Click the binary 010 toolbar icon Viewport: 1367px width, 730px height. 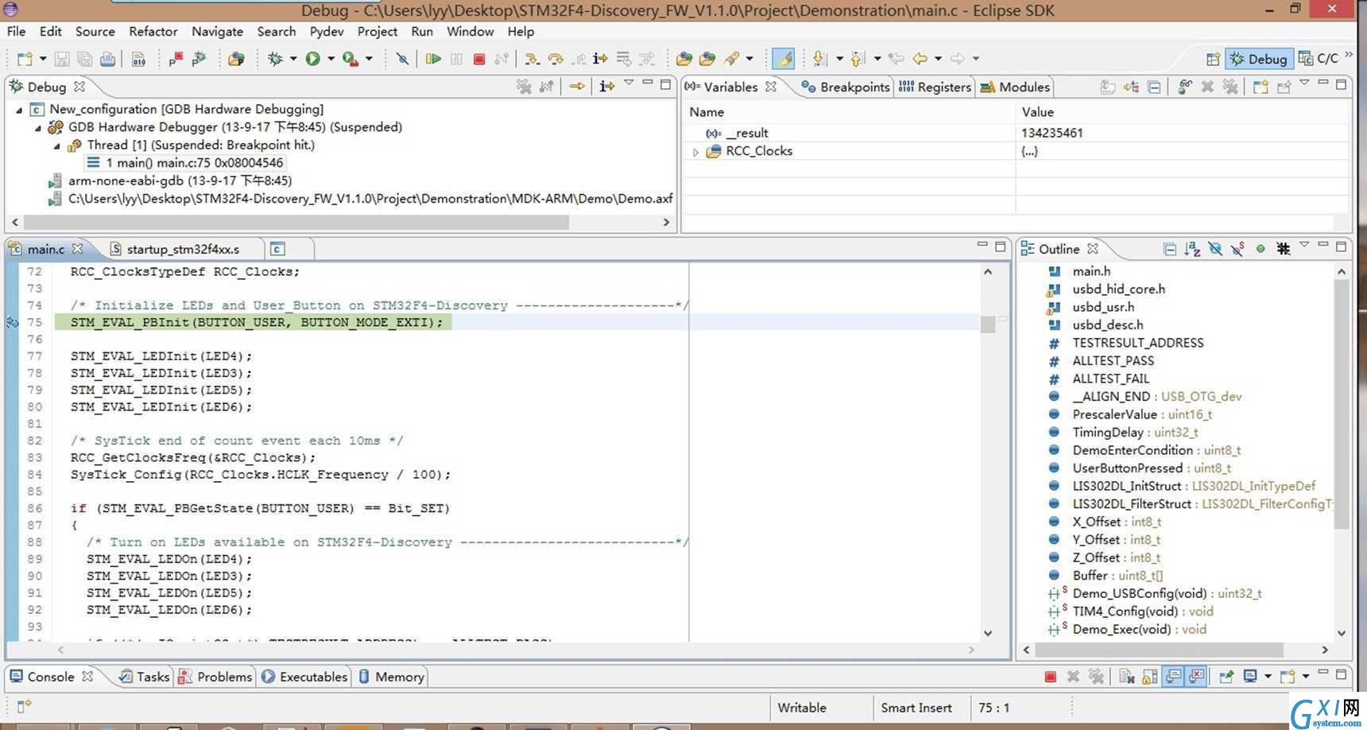point(138,59)
